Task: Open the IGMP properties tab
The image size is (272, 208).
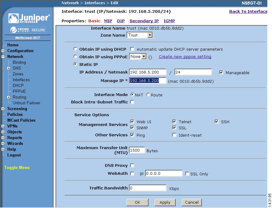Action: pos(169,21)
